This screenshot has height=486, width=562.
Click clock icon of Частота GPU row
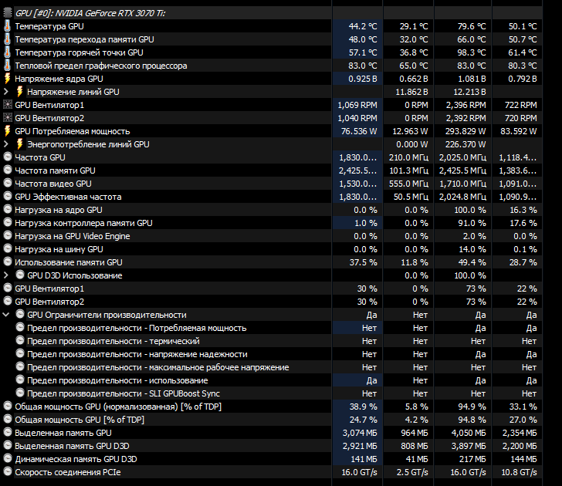pos(8,157)
